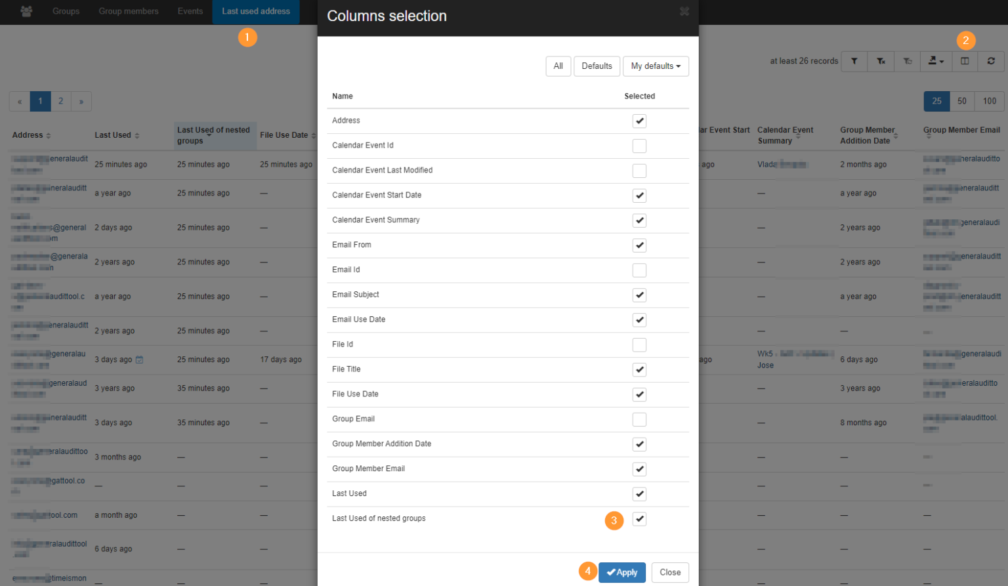Uncheck Last Used of nested groups
Screen dimensions: 1008x586
pos(639,519)
